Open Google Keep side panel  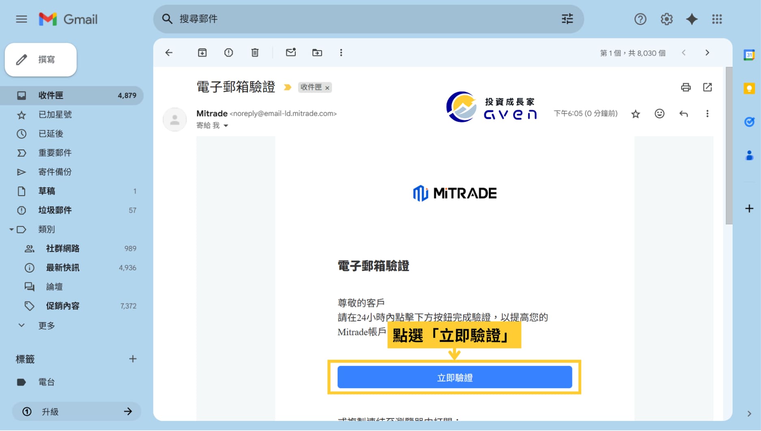click(x=749, y=88)
